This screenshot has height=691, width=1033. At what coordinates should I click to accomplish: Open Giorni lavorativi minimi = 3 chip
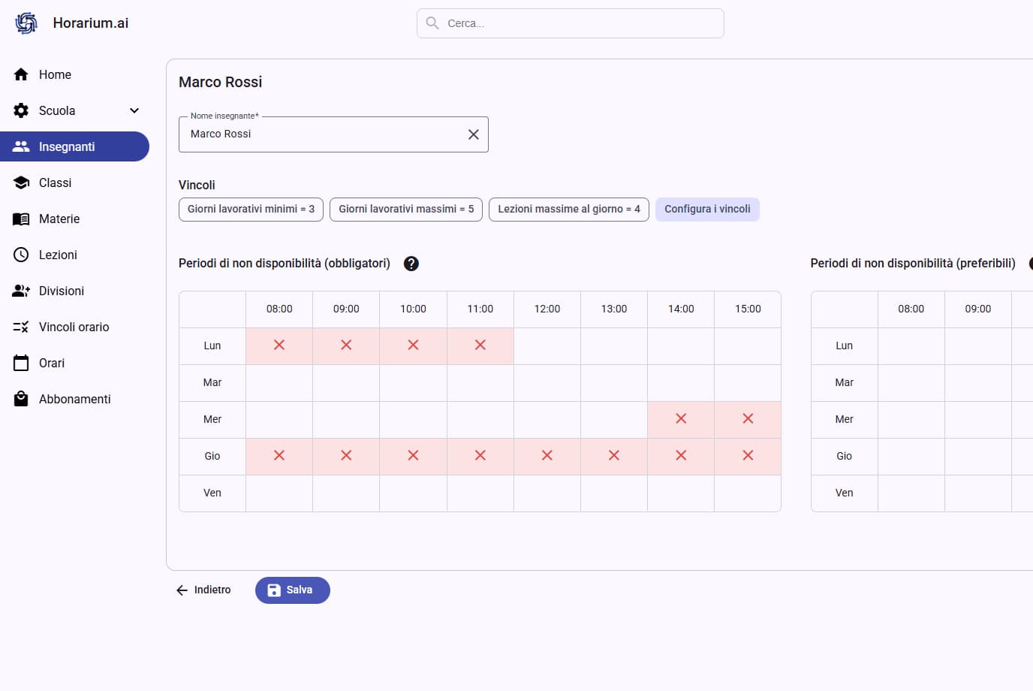point(251,210)
